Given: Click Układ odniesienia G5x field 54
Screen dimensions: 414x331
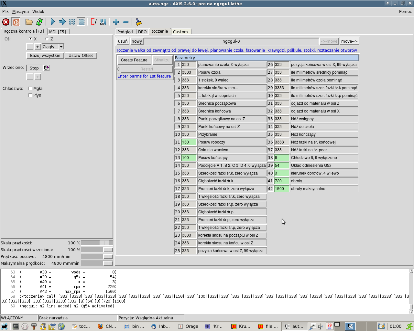Looking at the screenshot, I should 282,165.
